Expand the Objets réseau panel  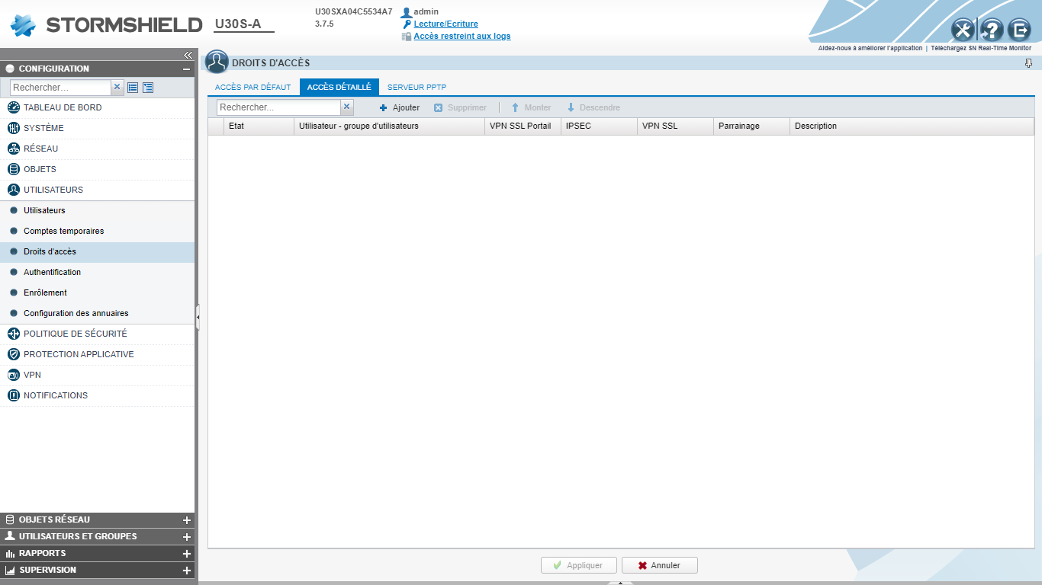coord(186,519)
